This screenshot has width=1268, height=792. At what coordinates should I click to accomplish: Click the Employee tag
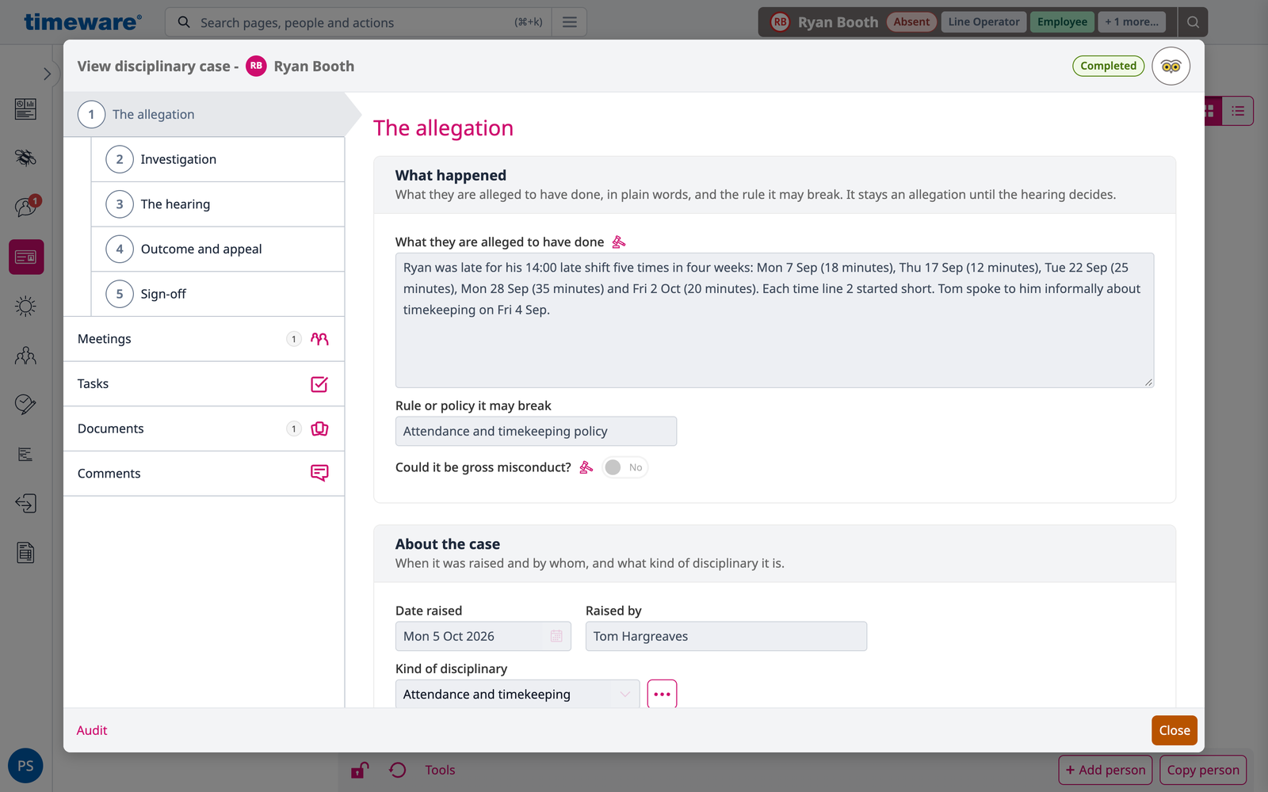(x=1062, y=22)
